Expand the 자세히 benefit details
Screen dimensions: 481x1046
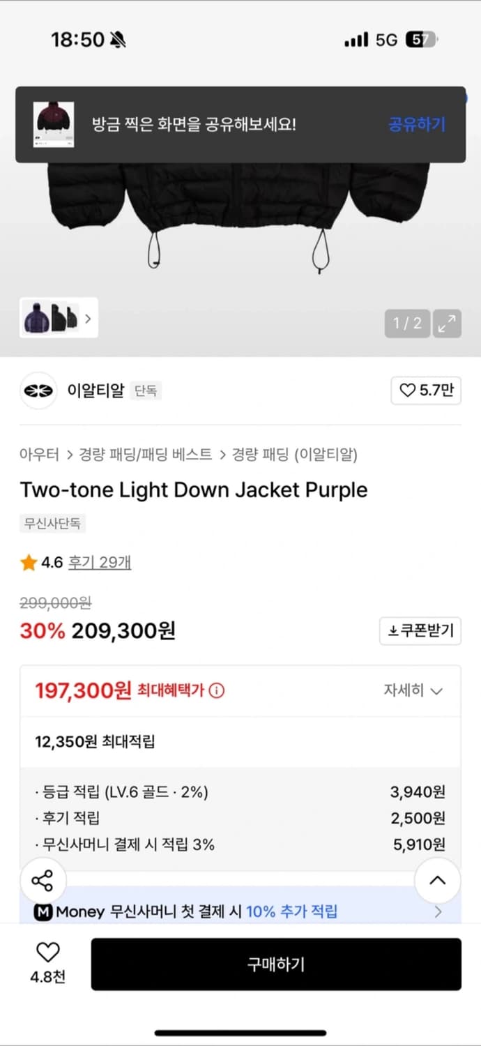click(415, 690)
